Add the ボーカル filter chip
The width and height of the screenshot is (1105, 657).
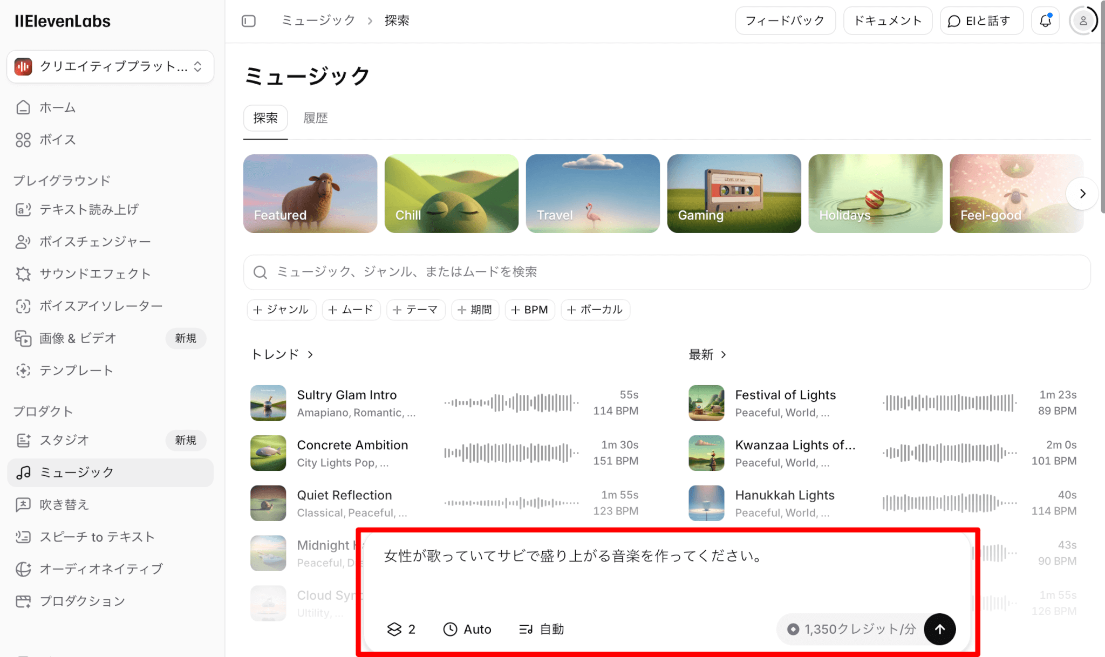[x=595, y=310]
